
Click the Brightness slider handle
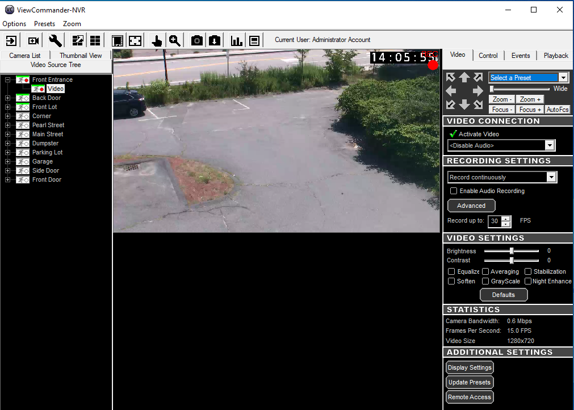click(512, 251)
